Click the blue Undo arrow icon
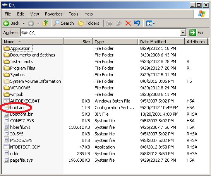The width and height of the screenshot is (211, 176). click(137, 23)
